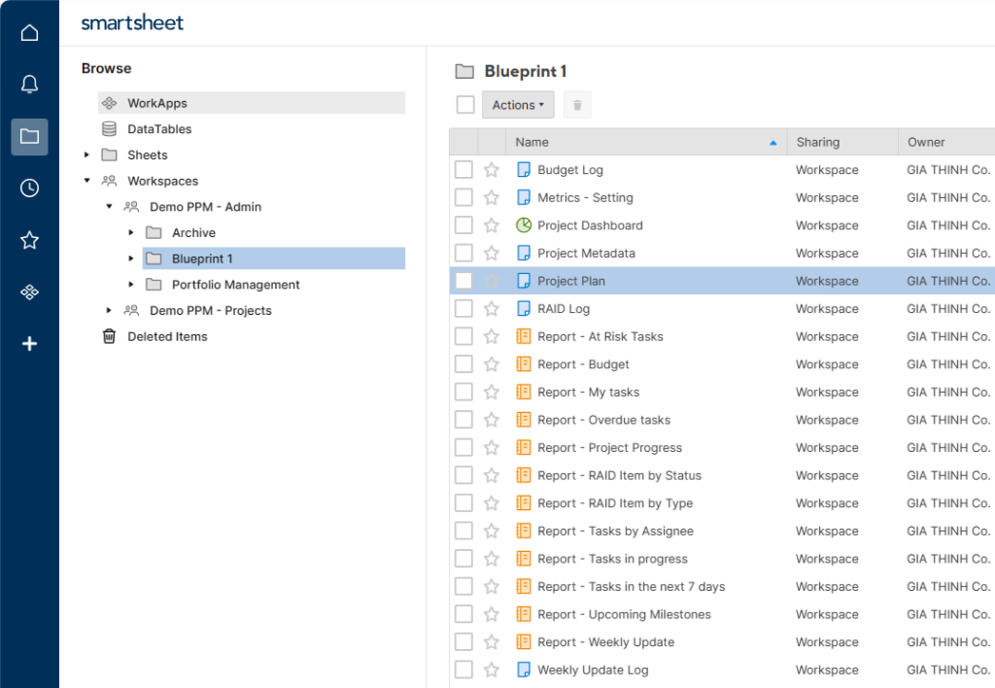Expand the Sheets tree node arrow
995x688 pixels.
pos(86,155)
